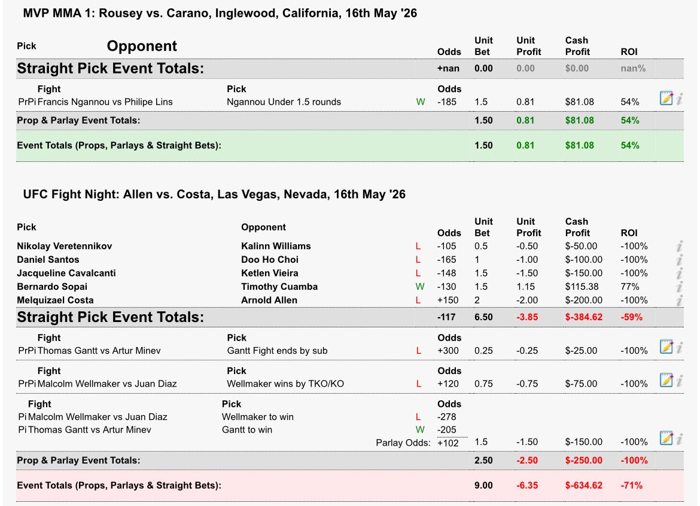Click Straight Pick Event Totals for MVP MMA

[x=110, y=68]
